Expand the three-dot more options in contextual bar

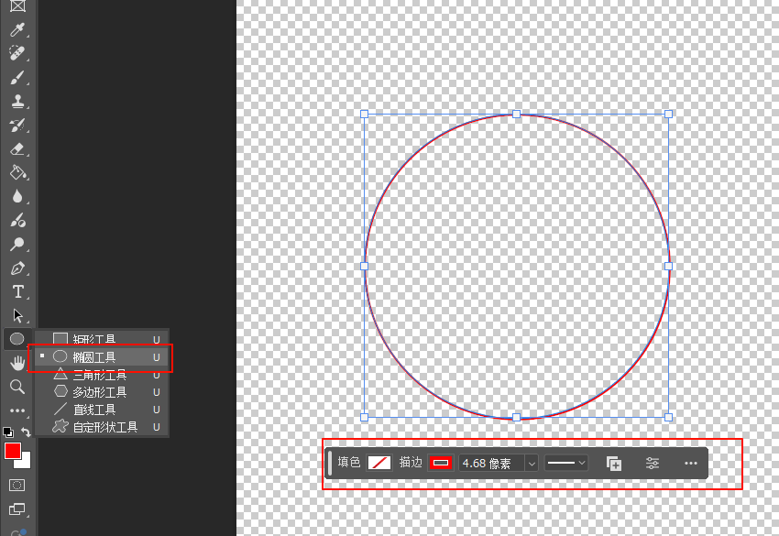pyautogui.click(x=691, y=464)
